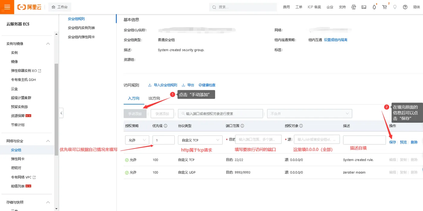This screenshot has width=423, height=211.
Task: Open 密钥对 in the sidebar
Action: click(16, 168)
